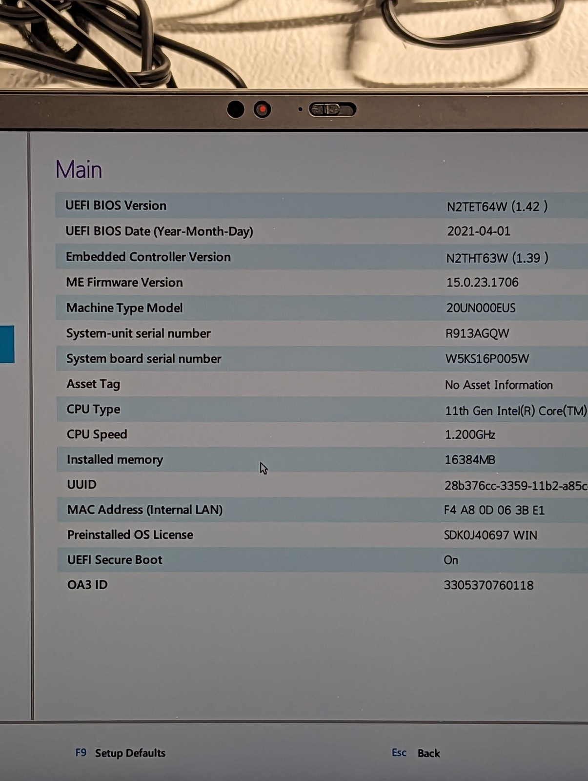Click F9 Setup Defaults
Screen dimensions: 588x781
click(121, 753)
